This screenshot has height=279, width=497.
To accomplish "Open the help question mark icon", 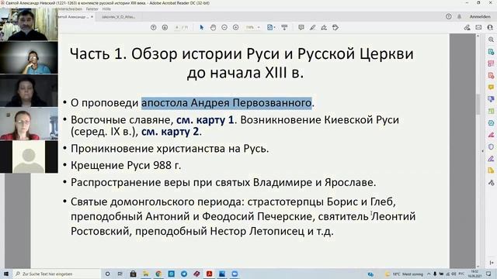I will [x=449, y=16].
